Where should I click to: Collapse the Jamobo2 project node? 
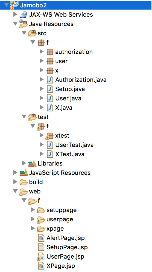pos(7,5)
